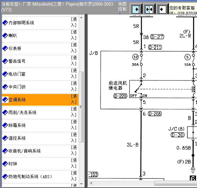Click [进入] link for 仪表板
This screenshot has width=197, height=188.
(74, 48)
